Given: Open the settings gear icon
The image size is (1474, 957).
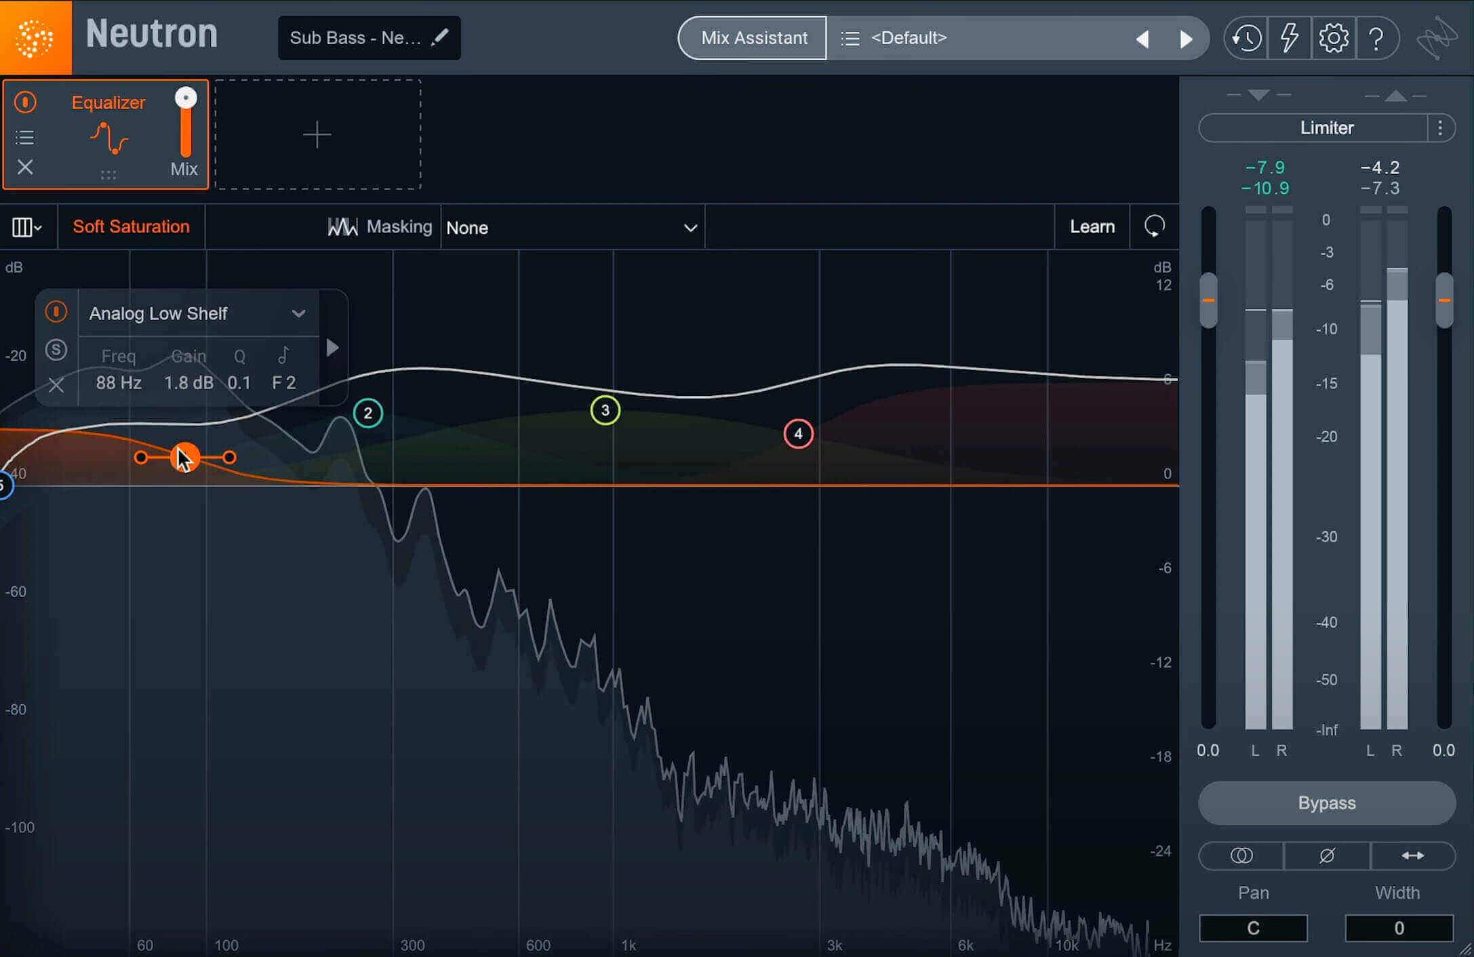Looking at the screenshot, I should 1333,38.
